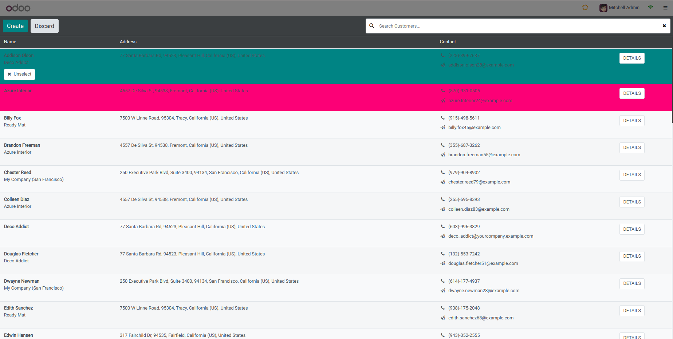Image resolution: width=673 pixels, height=339 pixels.
Task: Click the Name column header
Action: tap(10, 42)
